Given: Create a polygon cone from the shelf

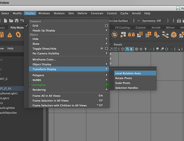Looking at the screenshot, I should pyautogui.click(x=10, y=35).
